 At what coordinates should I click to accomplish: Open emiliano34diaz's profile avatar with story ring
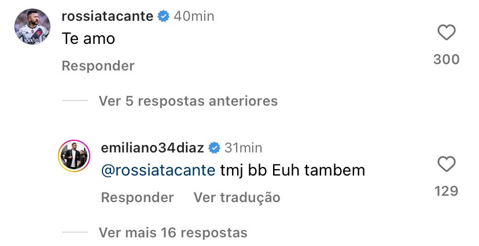click(72, 155)
